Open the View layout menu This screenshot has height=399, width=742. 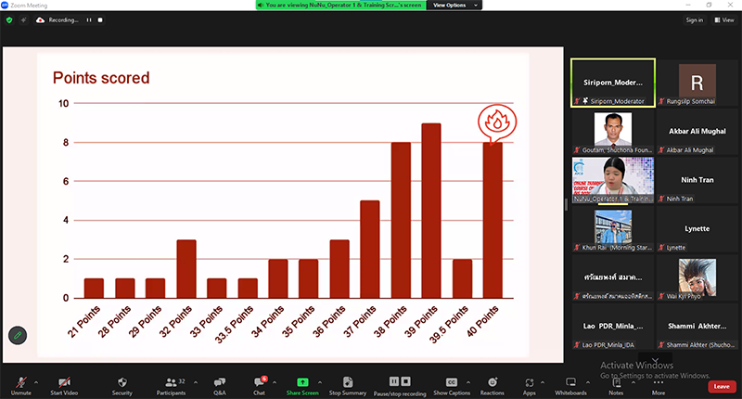(x=724, y=19)
